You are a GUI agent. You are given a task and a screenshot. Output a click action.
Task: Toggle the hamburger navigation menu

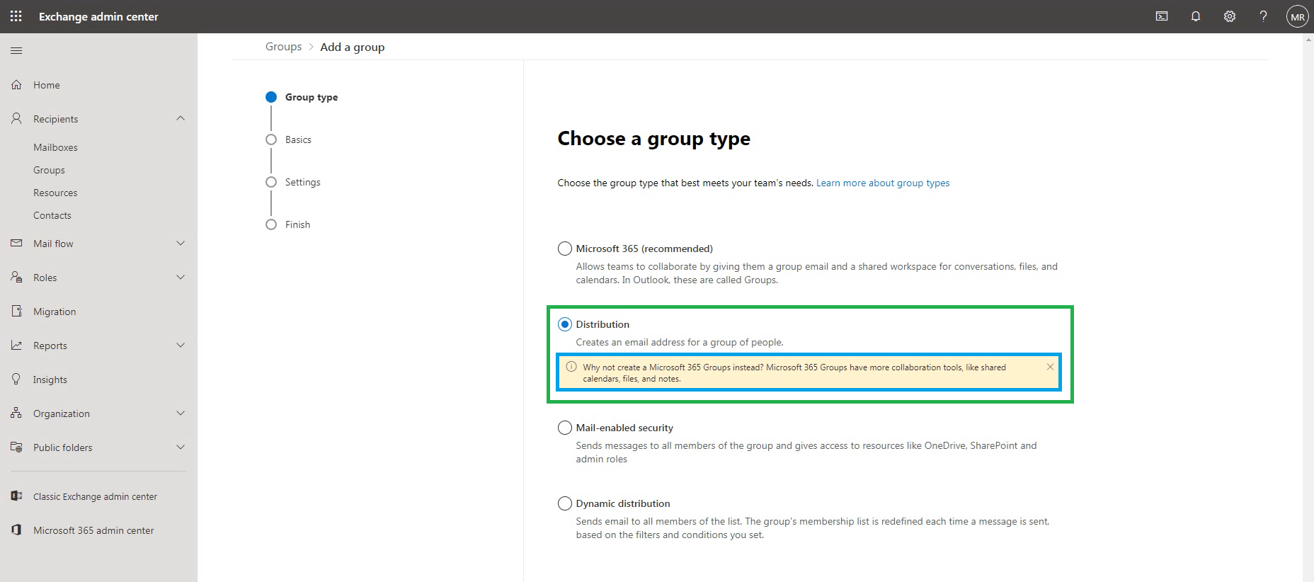(x=16, y=50)
